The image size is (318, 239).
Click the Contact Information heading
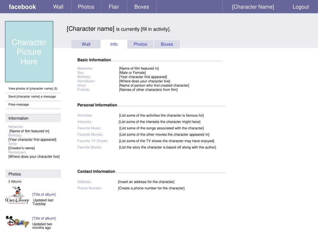pos(96,171)
